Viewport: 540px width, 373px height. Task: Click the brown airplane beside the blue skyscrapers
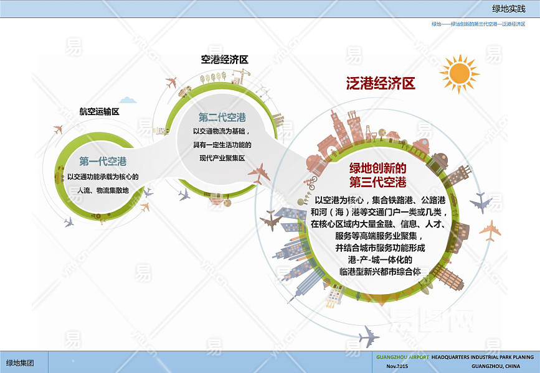[271, 220]
